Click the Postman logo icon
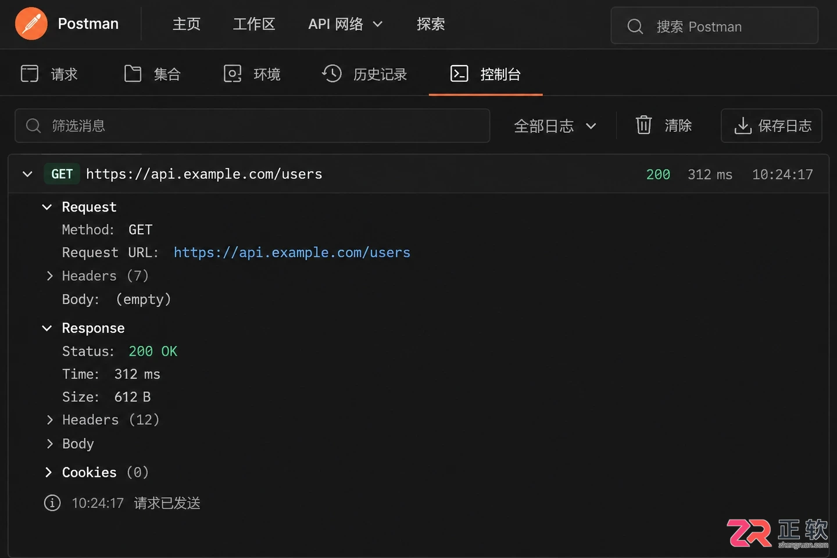 pos(31,24)
